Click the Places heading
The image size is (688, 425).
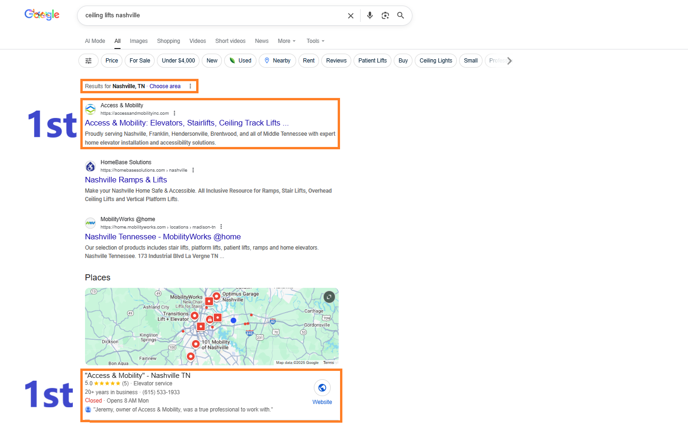pyautogui.click(x=98, y=278)
